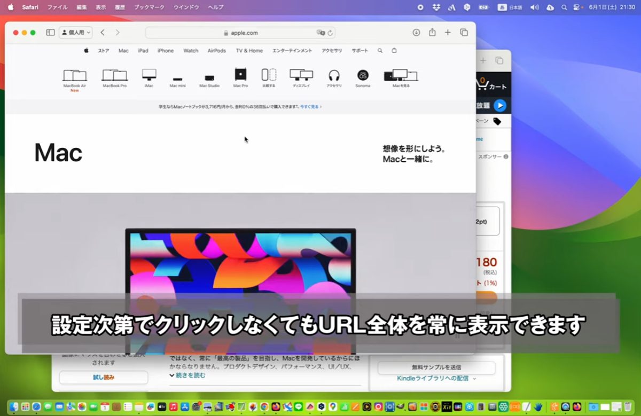Open the 履歴 menu
Screen dimensions: 641x416
point(120,7)
